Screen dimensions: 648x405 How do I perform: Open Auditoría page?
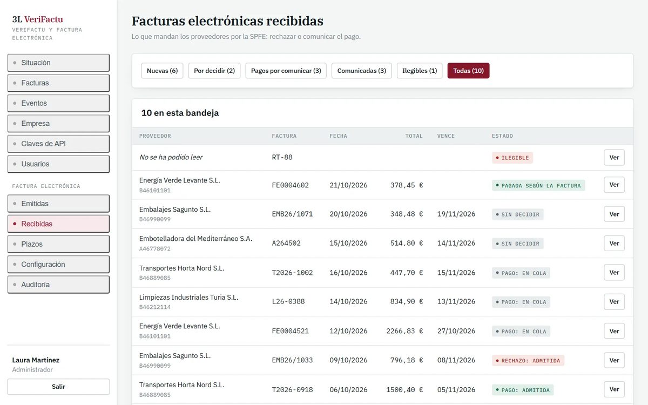[58, 285]
